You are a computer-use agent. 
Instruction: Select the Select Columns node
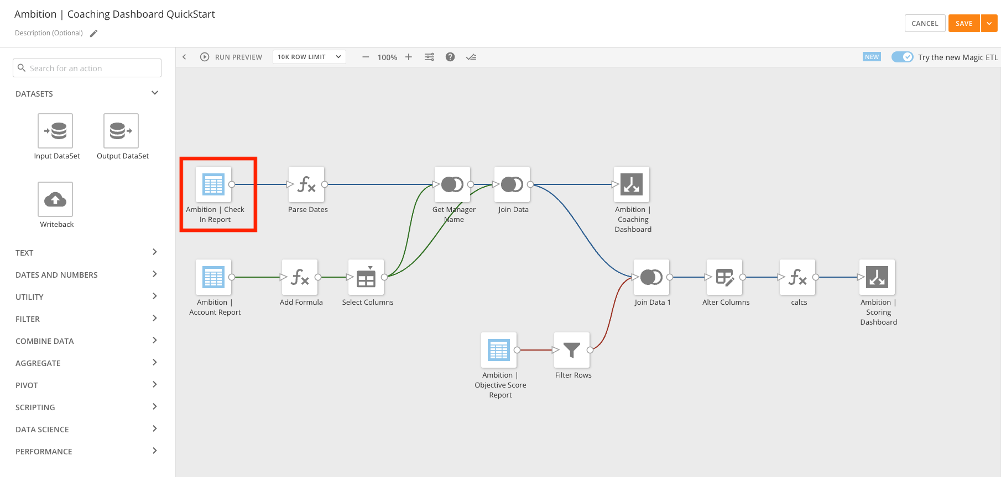[366, 277]
